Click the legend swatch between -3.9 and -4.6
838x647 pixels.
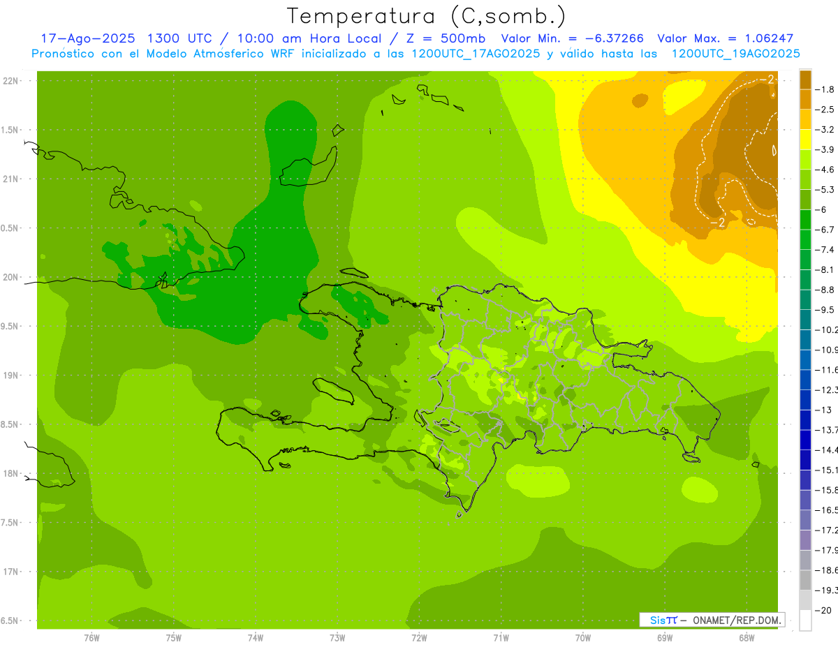tap(805, 160)
